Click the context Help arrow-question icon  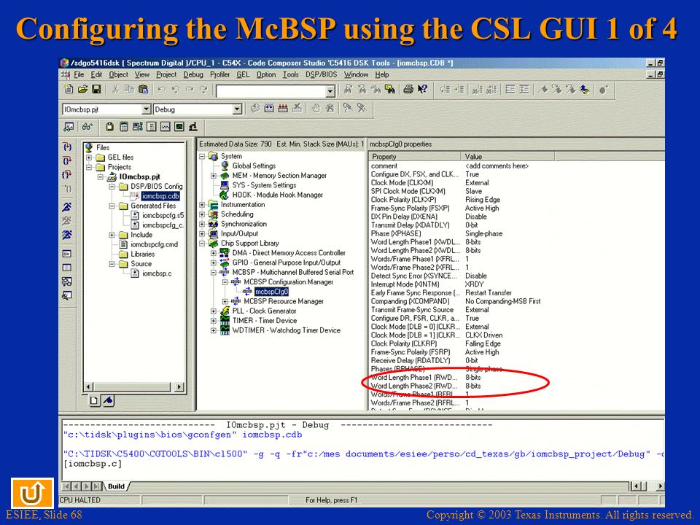click(x=422, y=89)
